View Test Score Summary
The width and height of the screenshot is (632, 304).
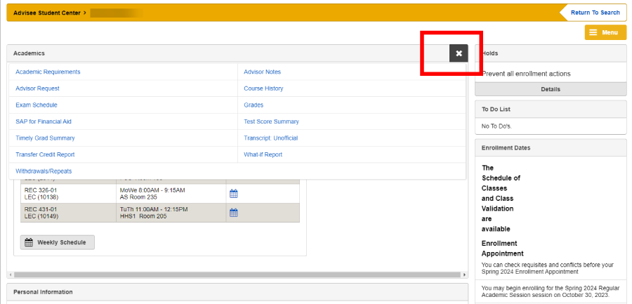pos(271,121)
